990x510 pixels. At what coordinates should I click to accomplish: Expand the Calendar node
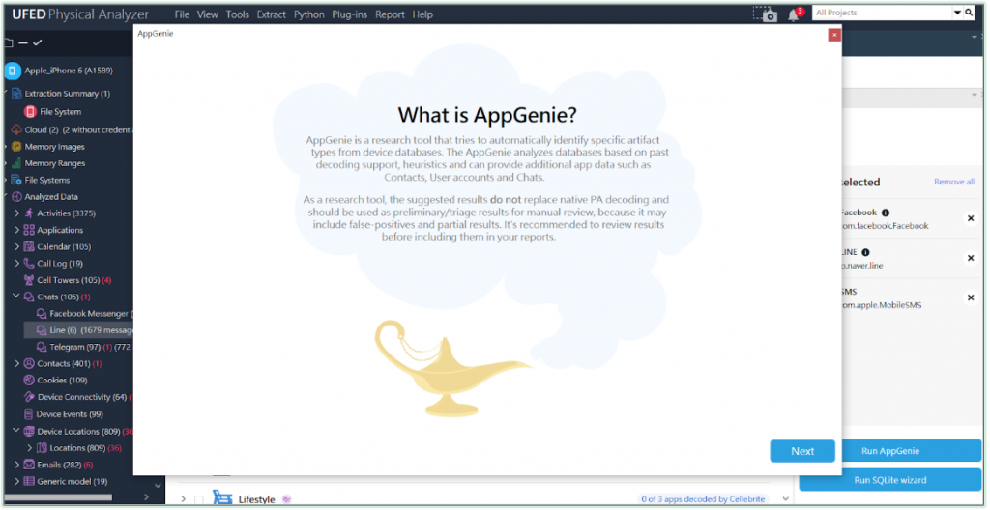[17, 247]
